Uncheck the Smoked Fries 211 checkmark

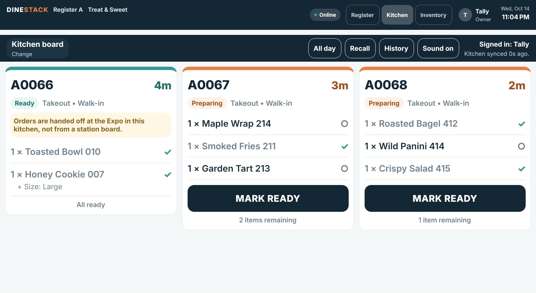[345, 146]
